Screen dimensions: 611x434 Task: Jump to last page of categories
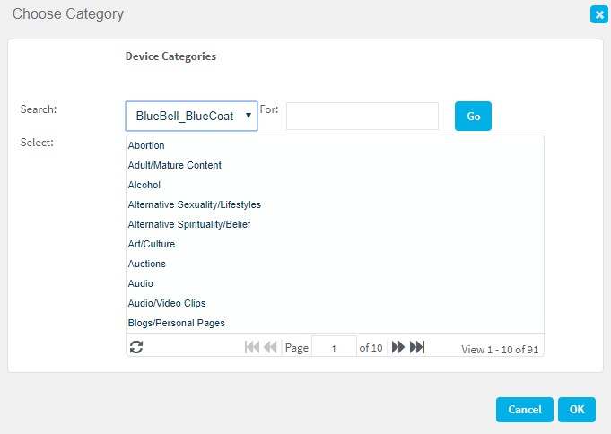pyautogui.click(x=417, y=347)
